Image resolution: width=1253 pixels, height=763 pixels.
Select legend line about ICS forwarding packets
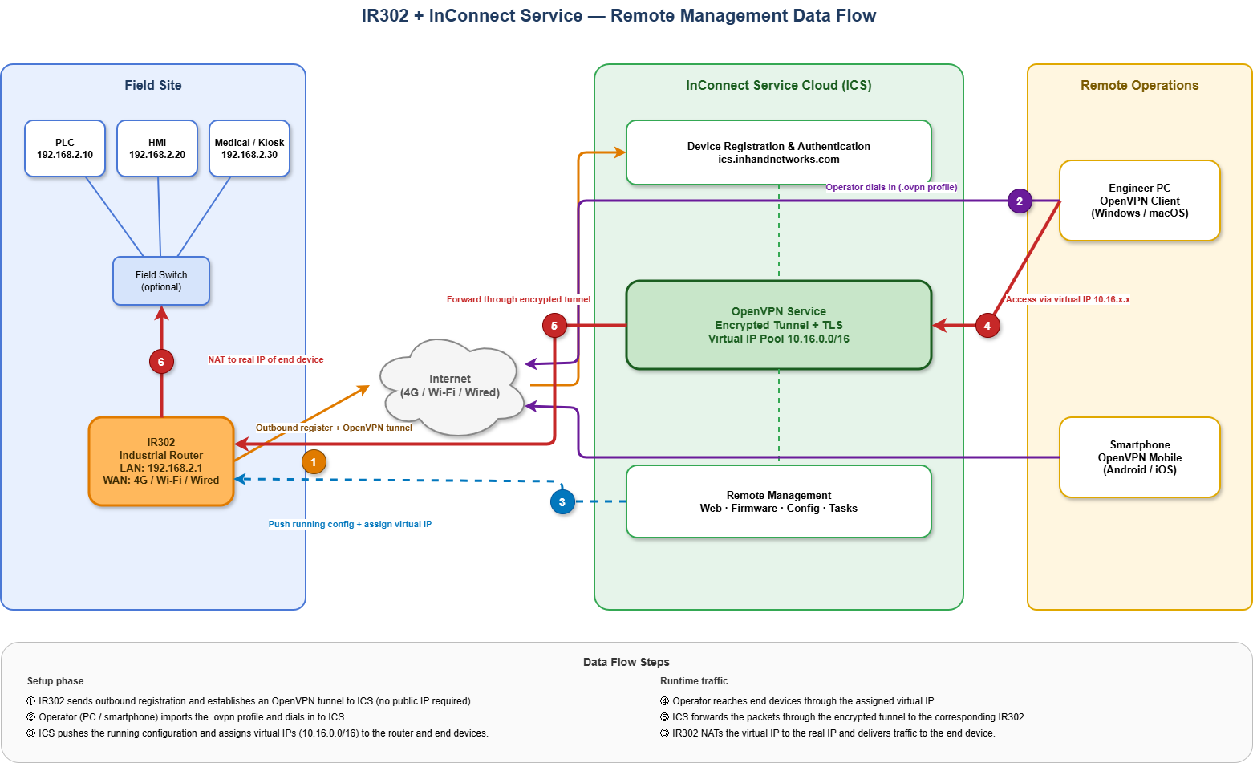pos(843,717)
